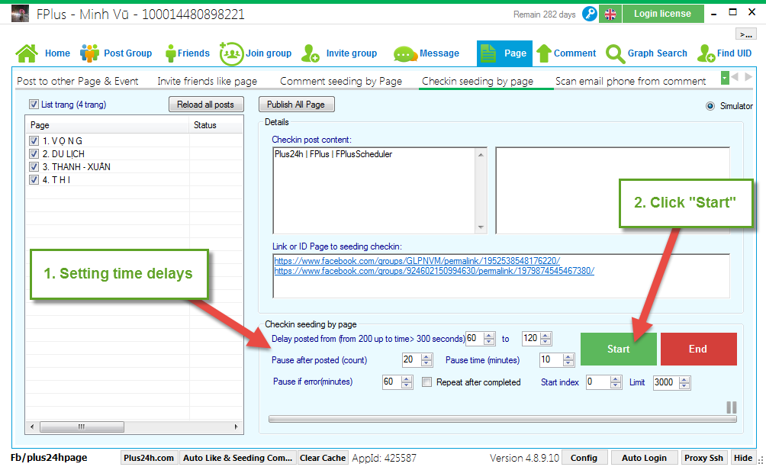
Task: Uncheck the page "4. THI"
Action: tap(34, 180)
